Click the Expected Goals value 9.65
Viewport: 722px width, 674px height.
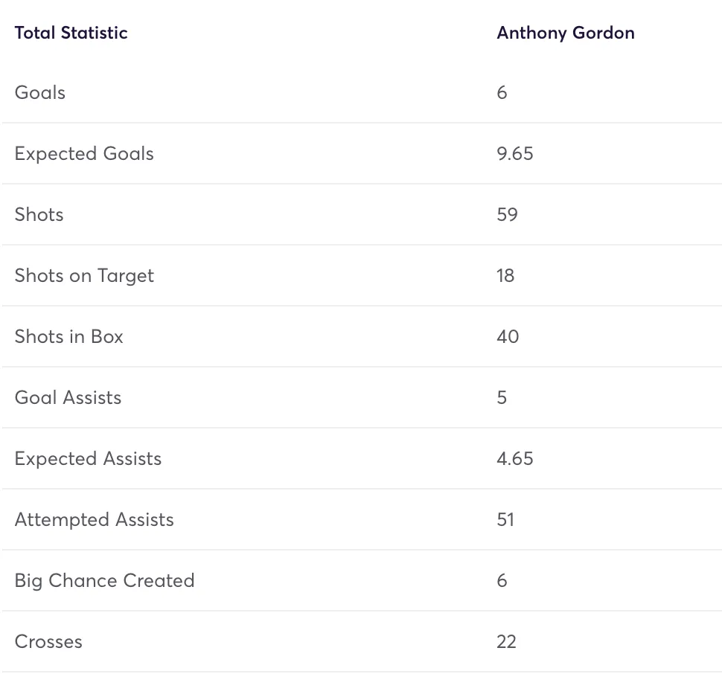pyautogui.click(x=515, y=154)
